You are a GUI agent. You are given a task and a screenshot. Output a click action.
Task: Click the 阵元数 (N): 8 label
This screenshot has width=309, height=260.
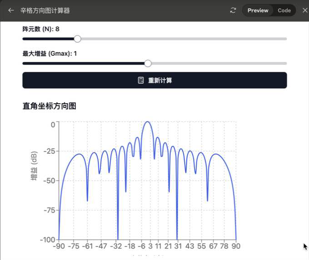click(41, 29)
